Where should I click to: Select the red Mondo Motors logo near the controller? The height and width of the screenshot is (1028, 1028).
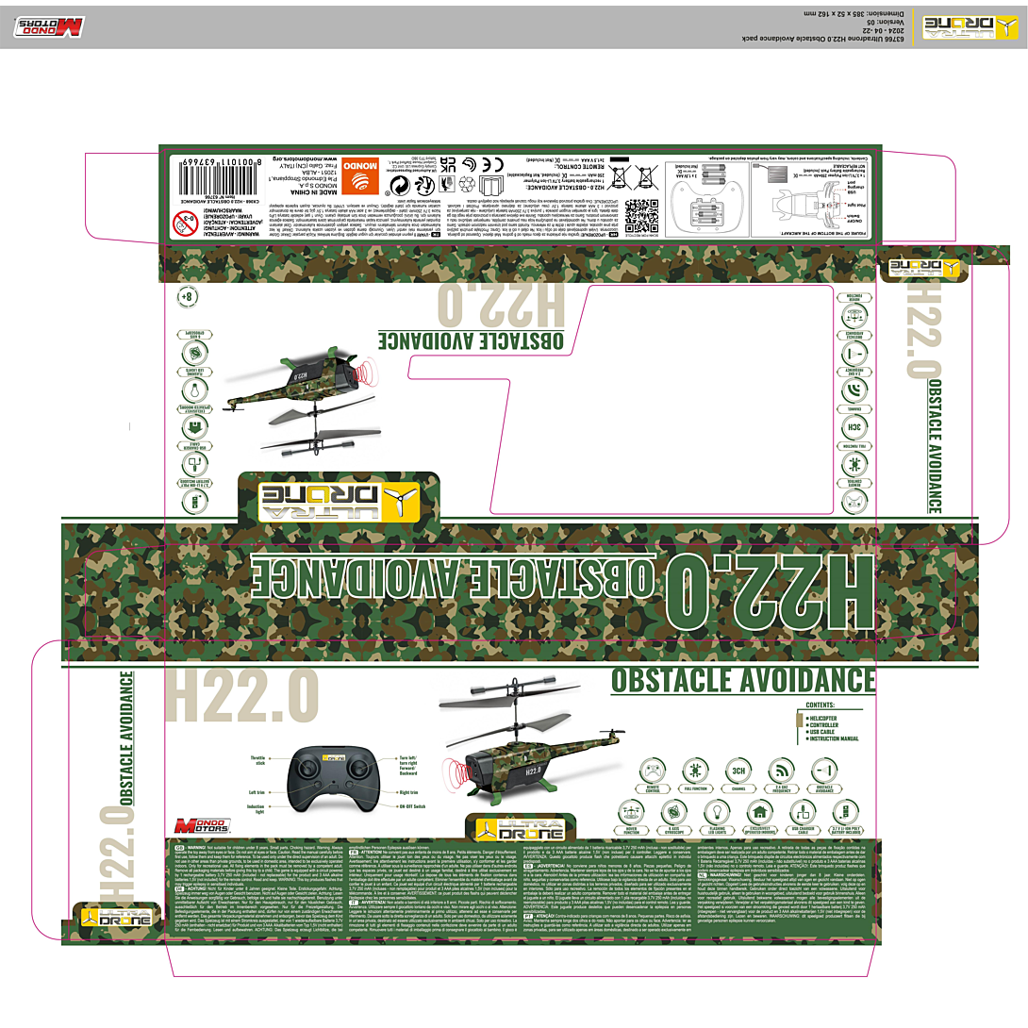pos(202,825)
